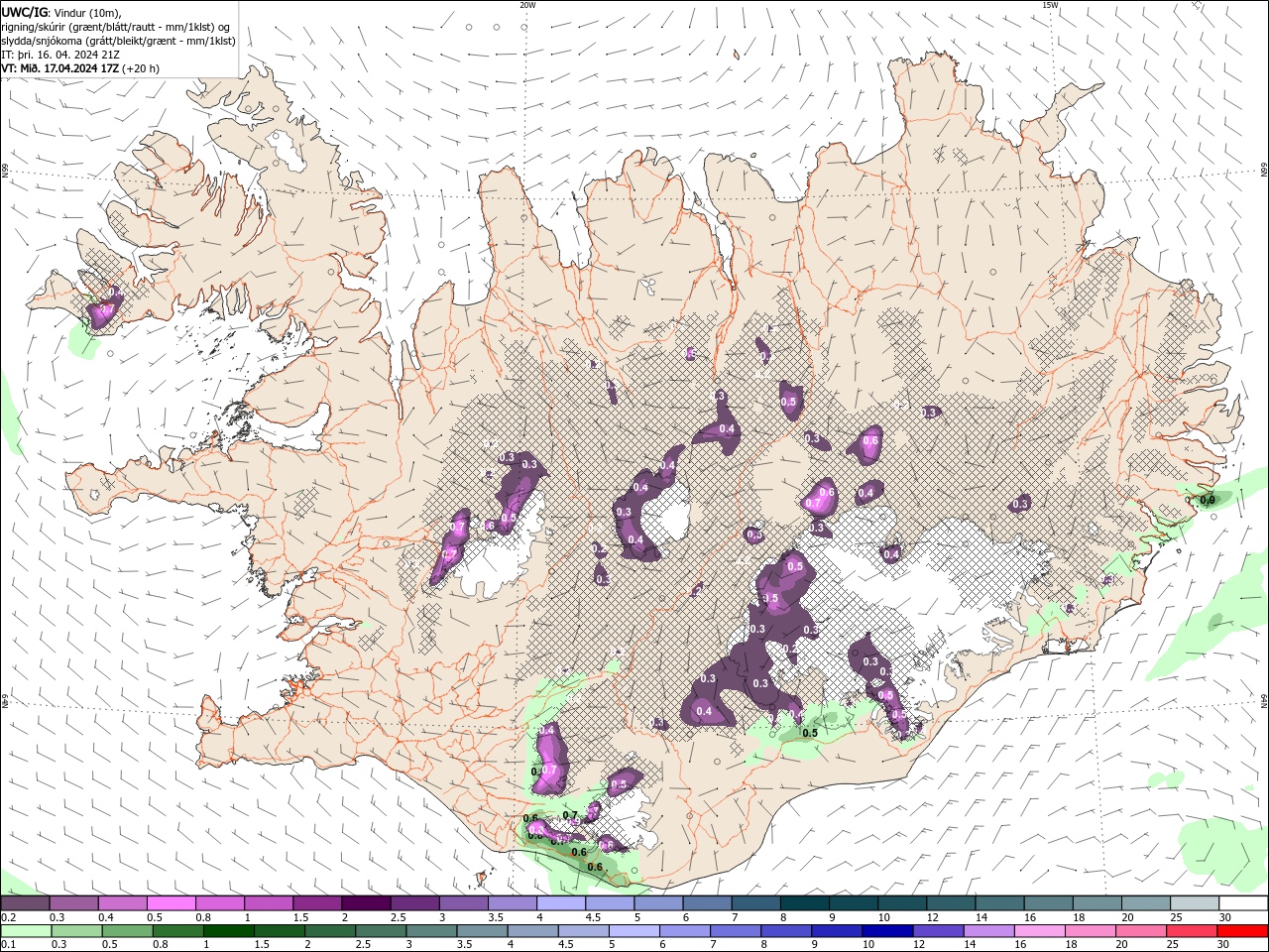Viewport: 1269px width, 952px height.
Task: Select the darkest purple swatch labeled 2 in top legend row
Action: 366,903
